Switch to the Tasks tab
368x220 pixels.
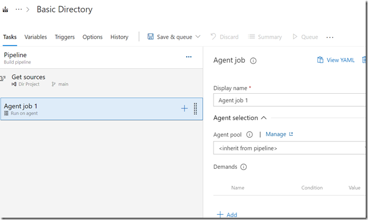[10, 37]
